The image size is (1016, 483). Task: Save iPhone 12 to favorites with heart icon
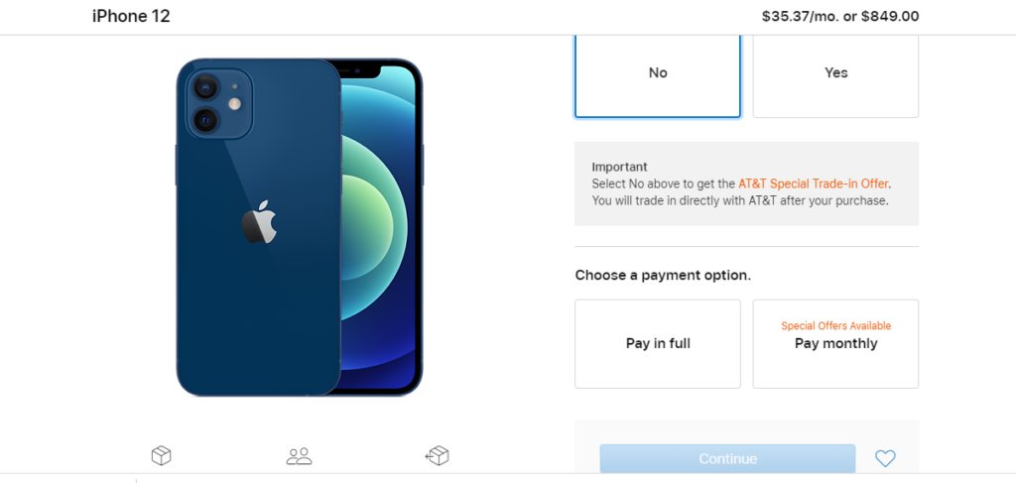[x=885, y=458]
